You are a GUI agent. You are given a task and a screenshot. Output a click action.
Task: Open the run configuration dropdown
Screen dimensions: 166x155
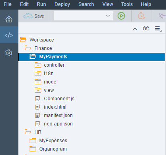[x=84, y=16]
